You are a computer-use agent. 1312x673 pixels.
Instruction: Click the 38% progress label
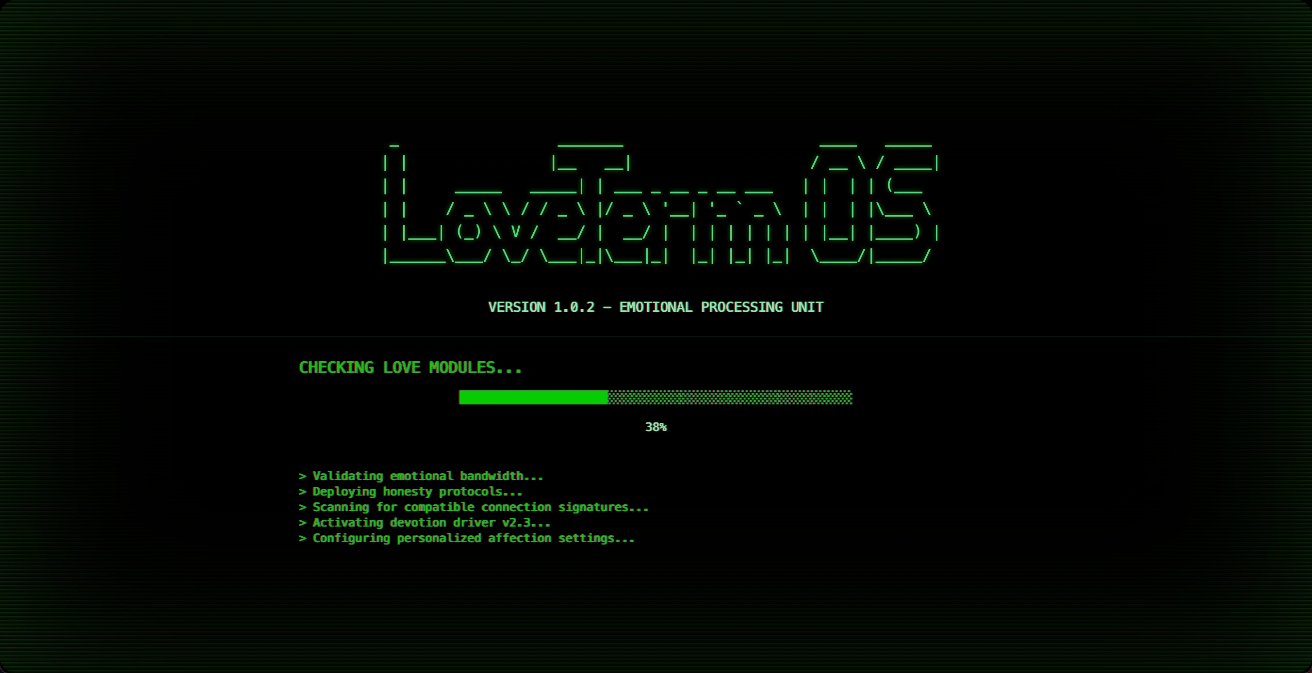click(656, 427)
